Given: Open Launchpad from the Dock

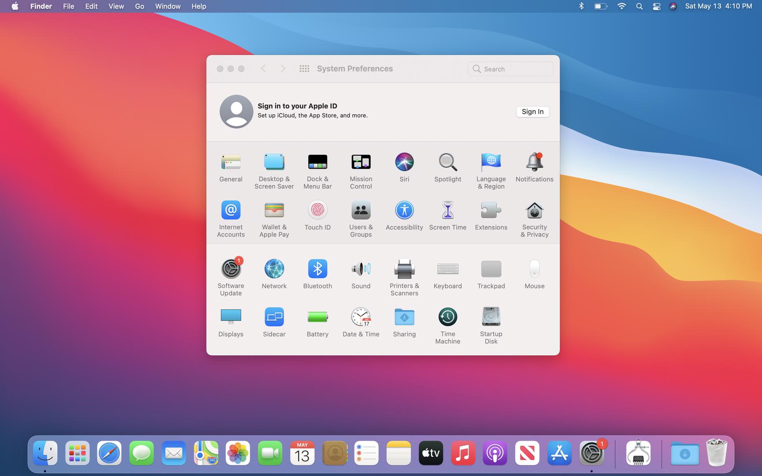Looking at the screenshot, I should click(x=77, y=453).
